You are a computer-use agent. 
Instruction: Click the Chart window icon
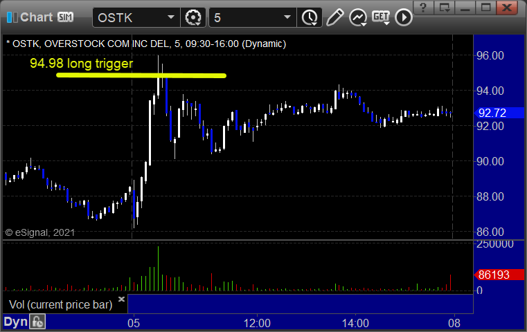click(x=12, y=17)
